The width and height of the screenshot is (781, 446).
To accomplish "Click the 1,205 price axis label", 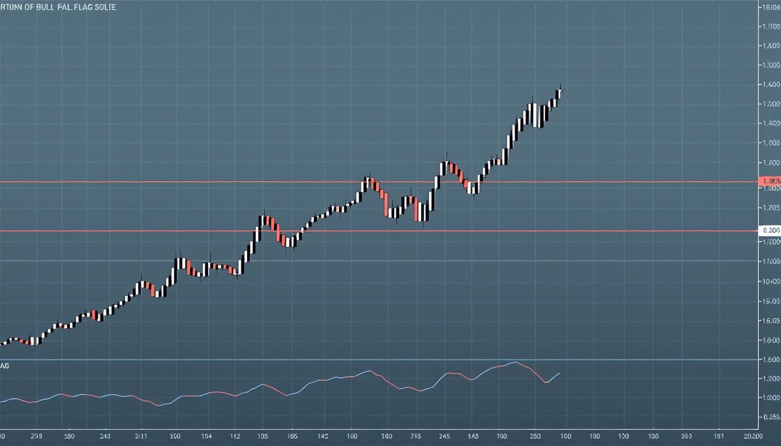I will pos(771,208).
